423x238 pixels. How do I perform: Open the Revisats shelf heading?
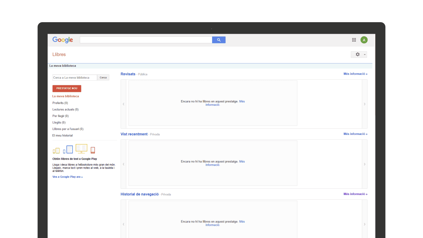pos(128,74)
